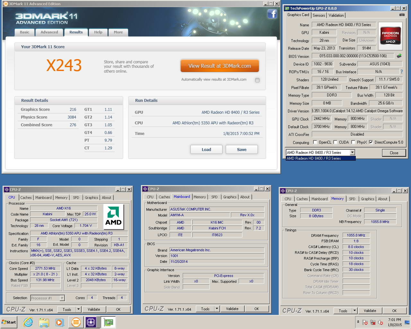
Task: Click the TechPowerUp GPU-Z title bar icon
Action: tap(287, 8)
